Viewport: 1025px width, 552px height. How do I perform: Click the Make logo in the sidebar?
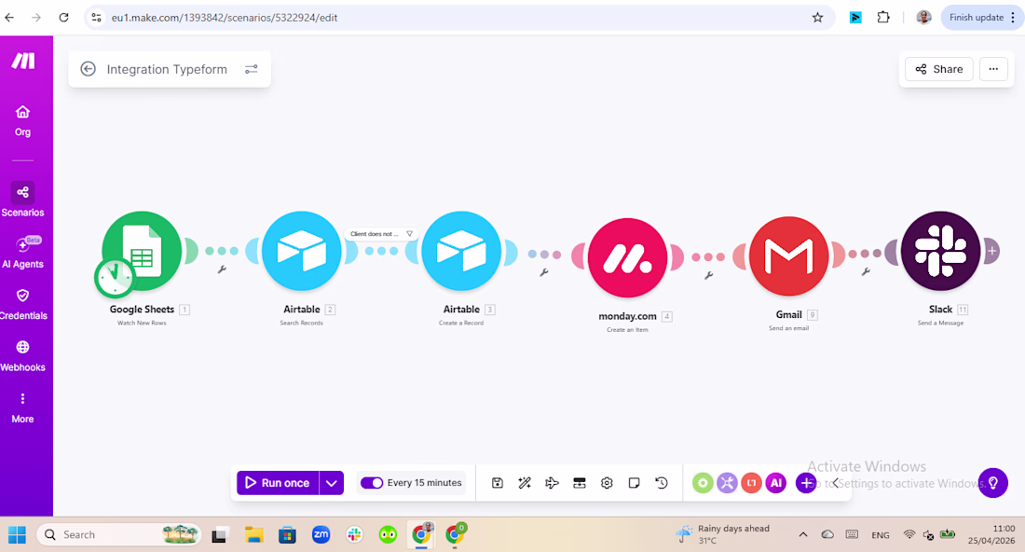[x=23, y=61]
